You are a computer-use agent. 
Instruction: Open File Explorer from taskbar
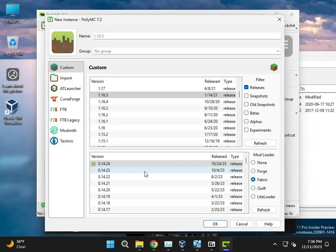139,244
